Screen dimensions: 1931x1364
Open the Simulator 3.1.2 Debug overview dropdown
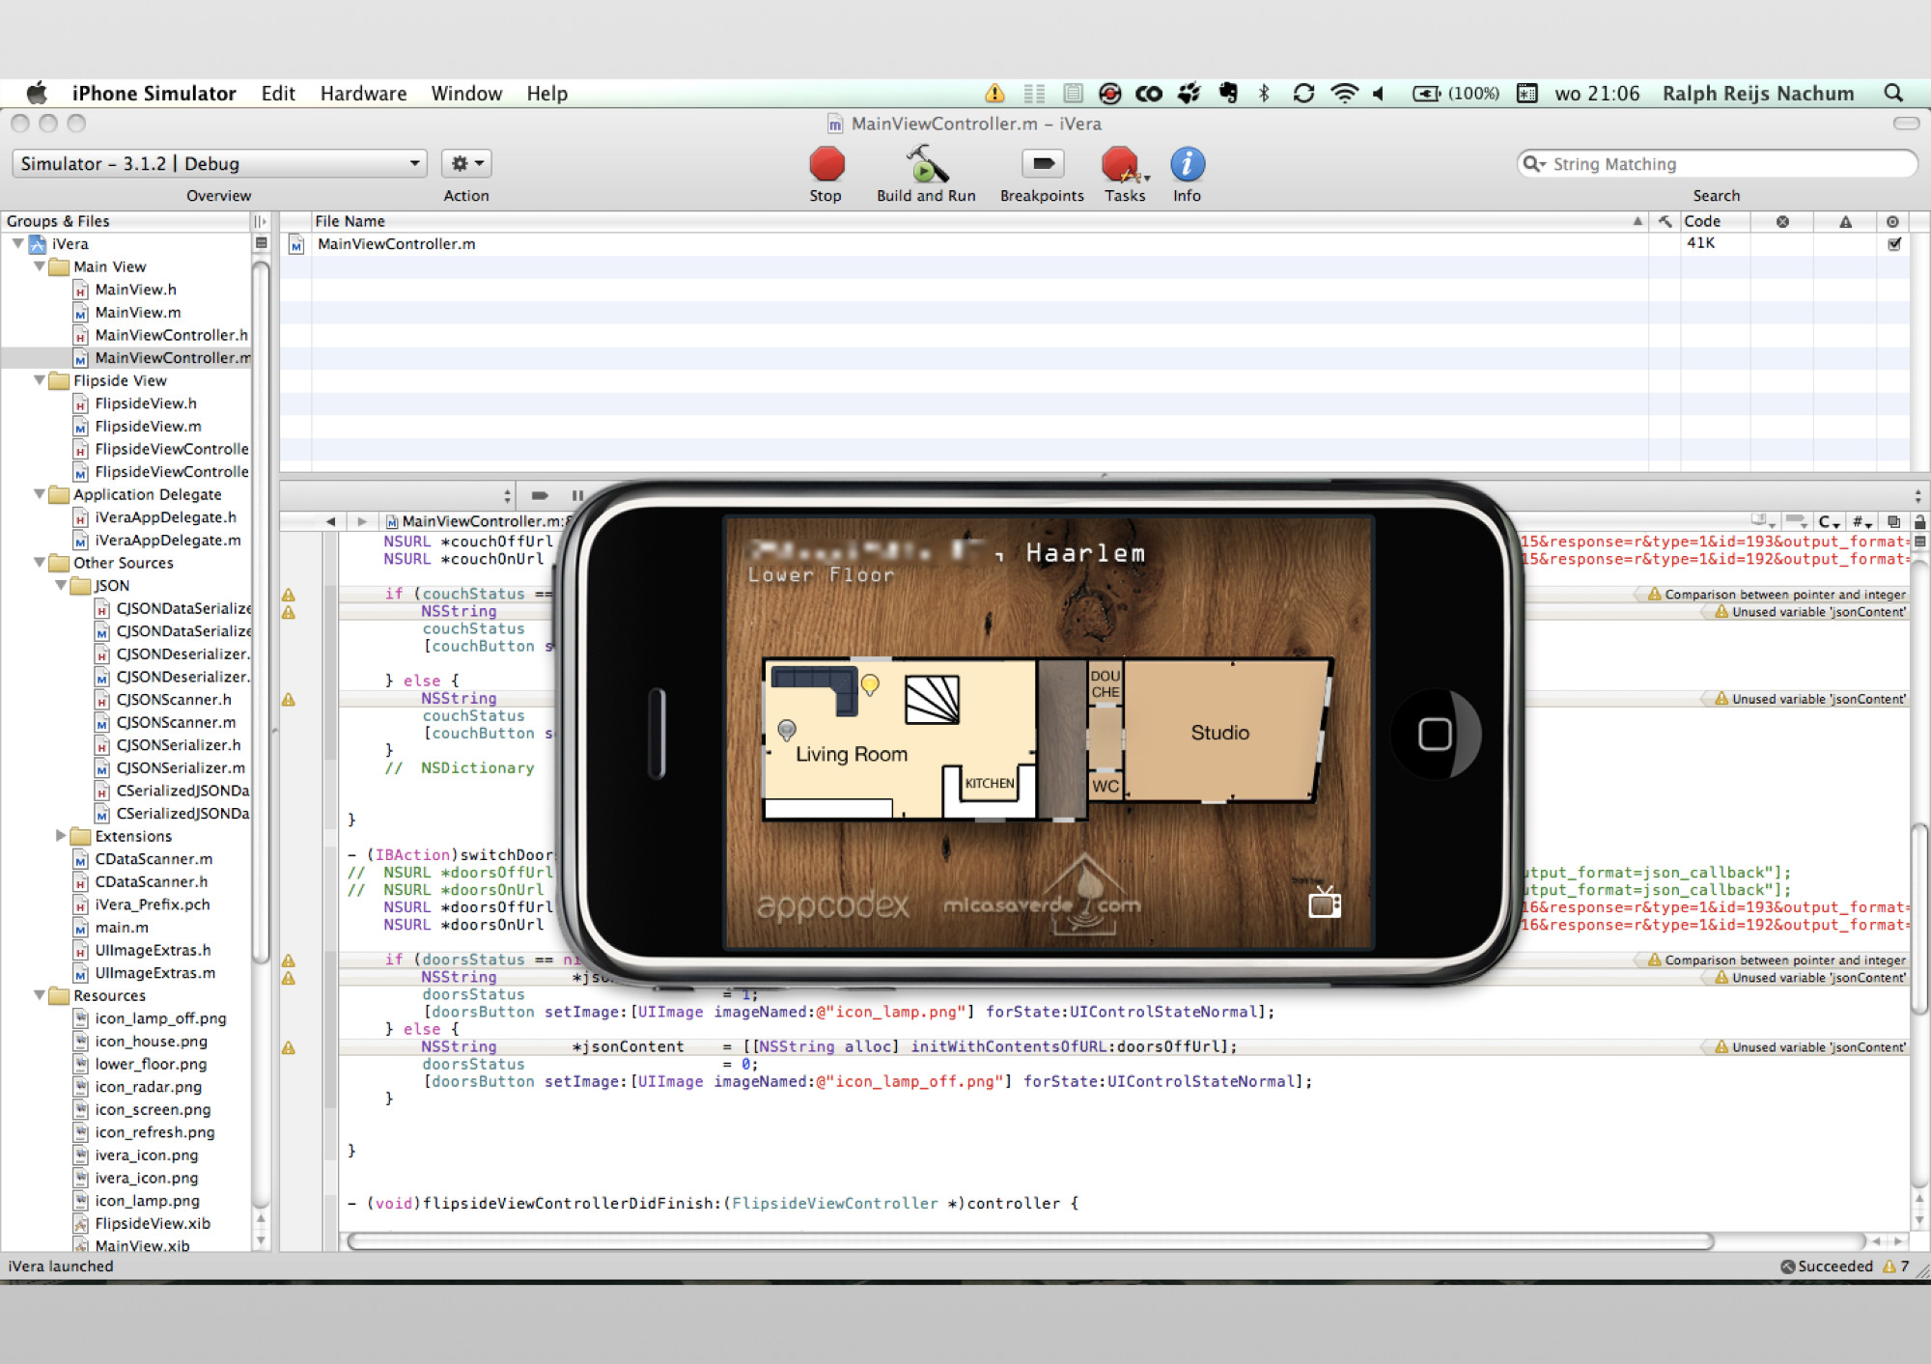219,163
